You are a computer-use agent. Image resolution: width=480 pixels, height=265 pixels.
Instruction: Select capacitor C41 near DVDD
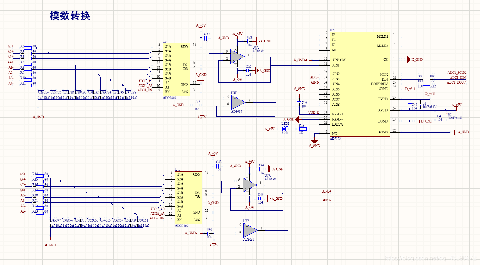pyautogui.click(x=410, y=104)
